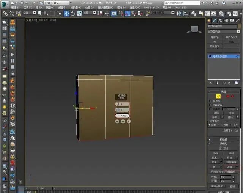Open the 工作区 workspace dropdown
This screenshot has height=193, width=243.
click(x=56, y=3)
